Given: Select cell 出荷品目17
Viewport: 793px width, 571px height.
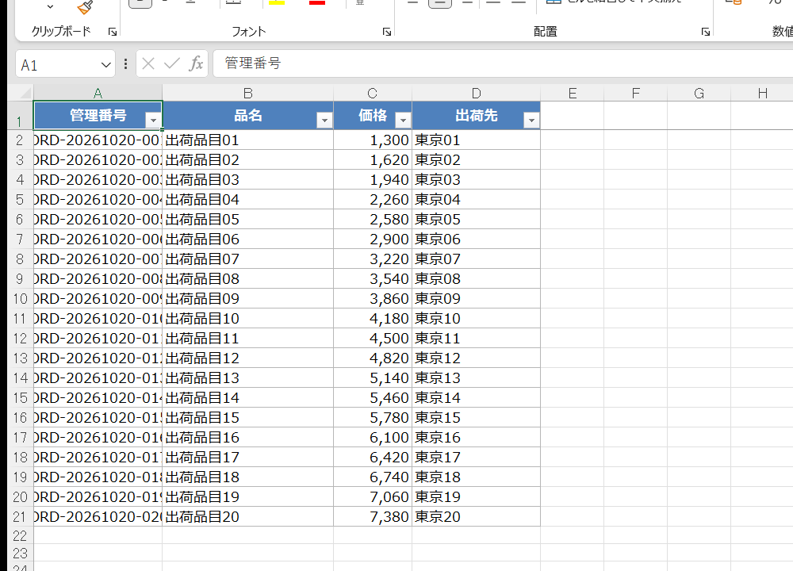Looking at the screenshot, I should pos(247,458).
